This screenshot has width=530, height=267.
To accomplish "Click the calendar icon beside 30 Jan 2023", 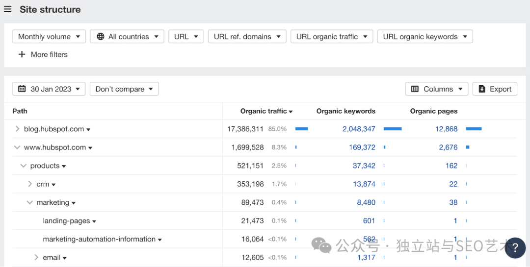I will (22, 89).
